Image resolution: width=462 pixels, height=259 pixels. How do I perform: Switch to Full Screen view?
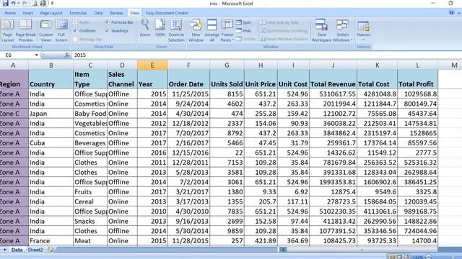pos(61,30)
